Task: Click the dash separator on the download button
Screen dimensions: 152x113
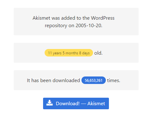Action: [x=83, y=104]
